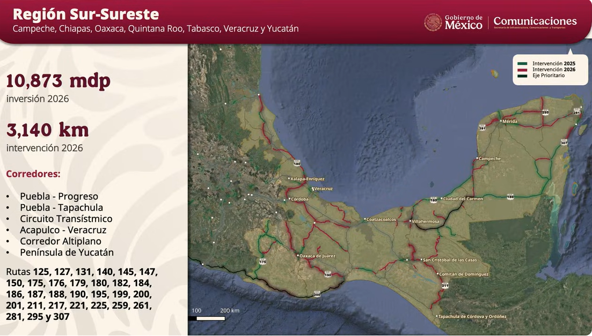The image size is (592, 336).
Task: Select the route 190 shield near Oaxaca
Action: pos(328,273)
